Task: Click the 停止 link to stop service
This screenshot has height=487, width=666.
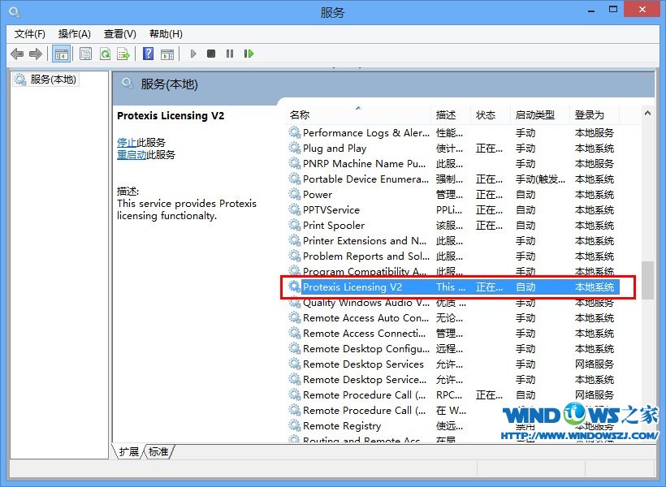Action: click(127, 142)
